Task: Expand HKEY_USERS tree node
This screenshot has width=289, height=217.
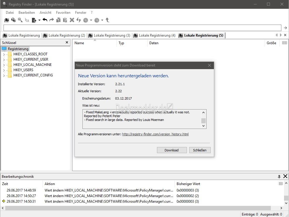Action: pos(4,70)
